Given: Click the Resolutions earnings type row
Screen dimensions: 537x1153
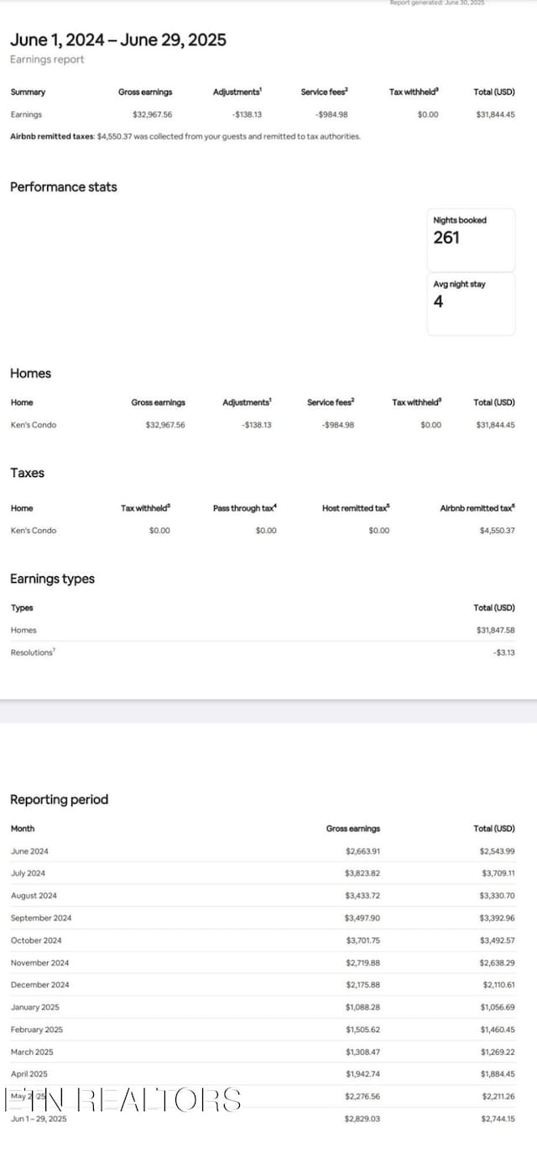Looking at the screenshot, I should 263,652.
